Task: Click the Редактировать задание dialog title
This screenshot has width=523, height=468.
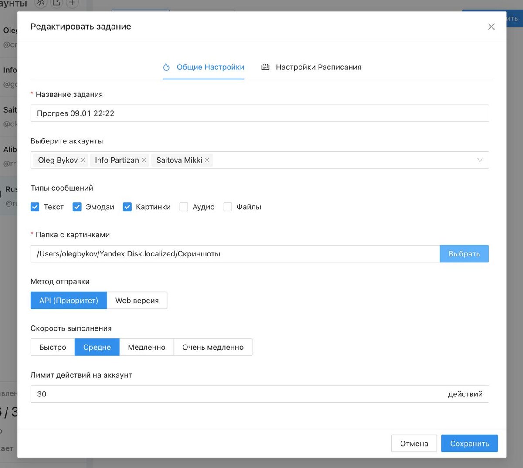Action: [x=81, y=27]
